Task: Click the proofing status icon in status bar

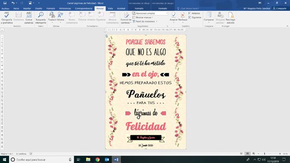Action: 31,154
